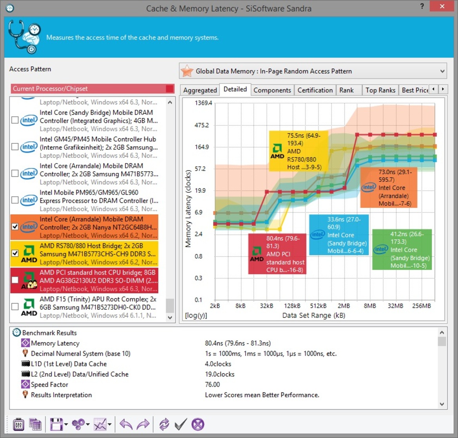The width and height of the screenshot is (458, 438).
Task: Click the benchmark results scrollbar thumb
Action: click(x=442, y=342)
